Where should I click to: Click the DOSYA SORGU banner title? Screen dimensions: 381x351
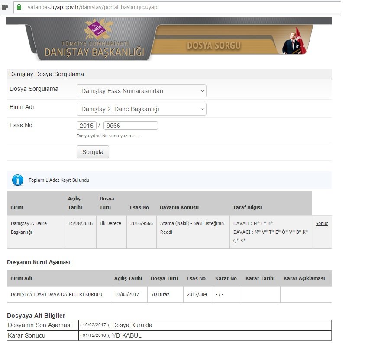click(213, 45)
